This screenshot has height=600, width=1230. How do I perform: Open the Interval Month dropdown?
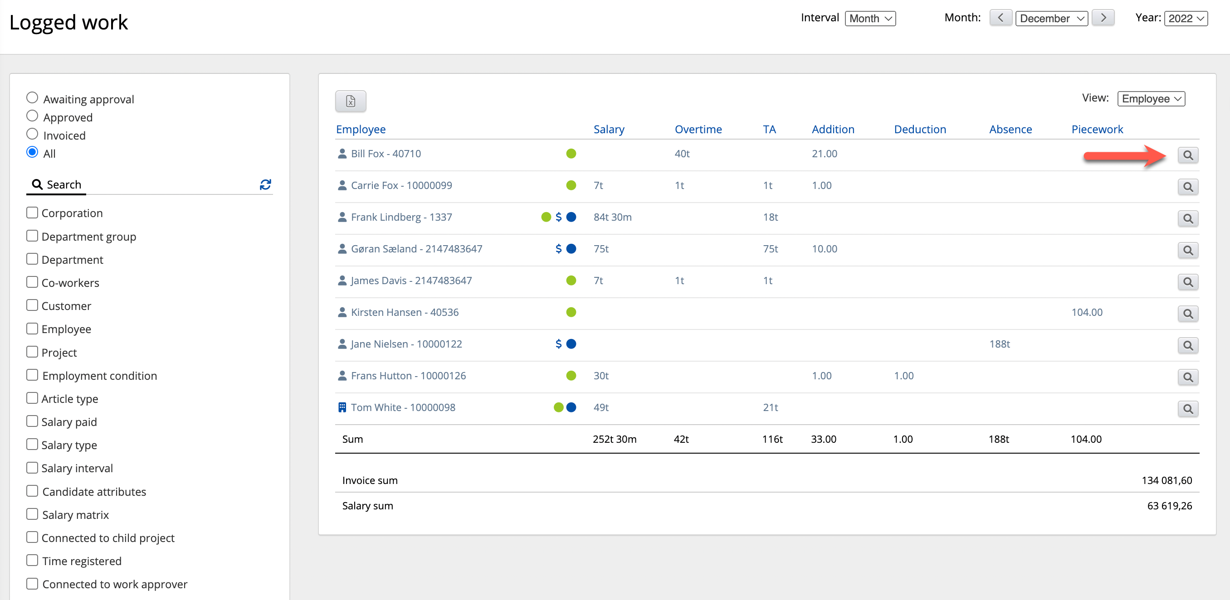click(870, 18)
